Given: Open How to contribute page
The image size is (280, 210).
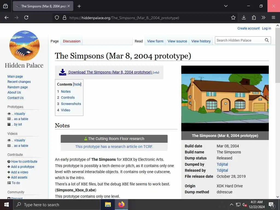Looking at the screenshot, I should [x=24, y=161].
